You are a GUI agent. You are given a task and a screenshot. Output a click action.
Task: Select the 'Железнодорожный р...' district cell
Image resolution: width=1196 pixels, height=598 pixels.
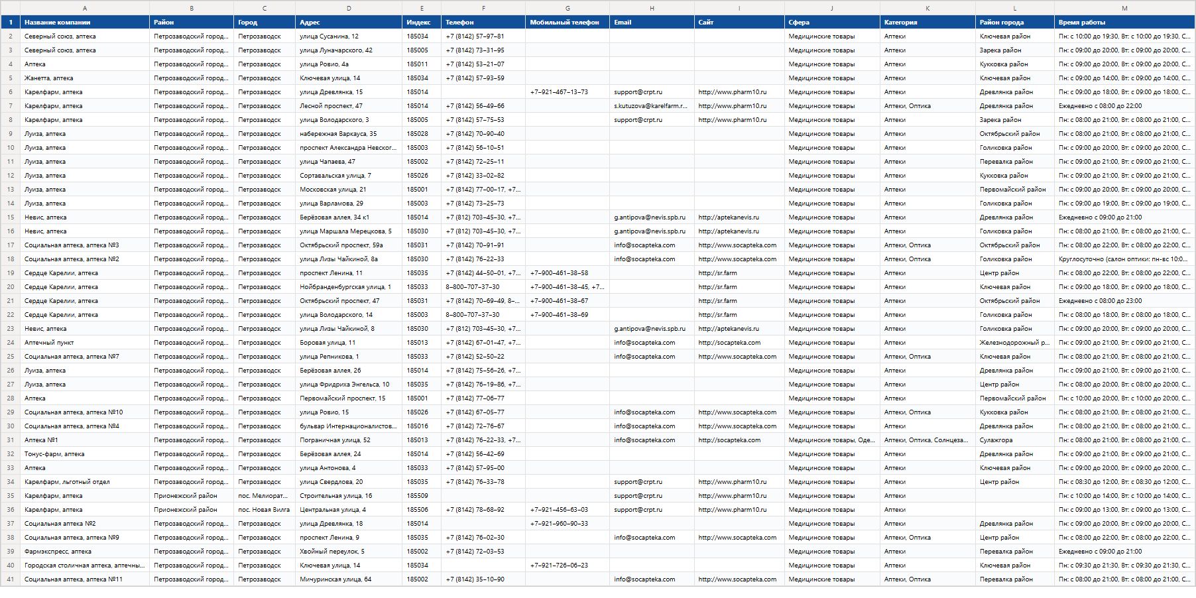(x=1015, y=343)
